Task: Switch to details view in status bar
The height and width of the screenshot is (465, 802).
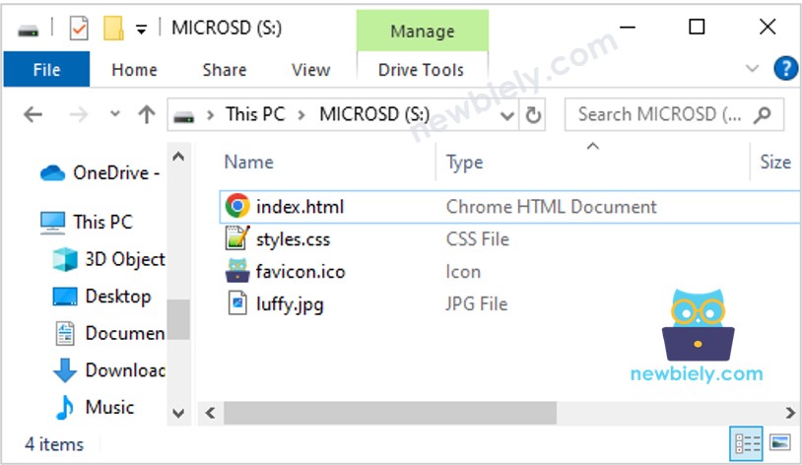Action: [x=745, y=442]
